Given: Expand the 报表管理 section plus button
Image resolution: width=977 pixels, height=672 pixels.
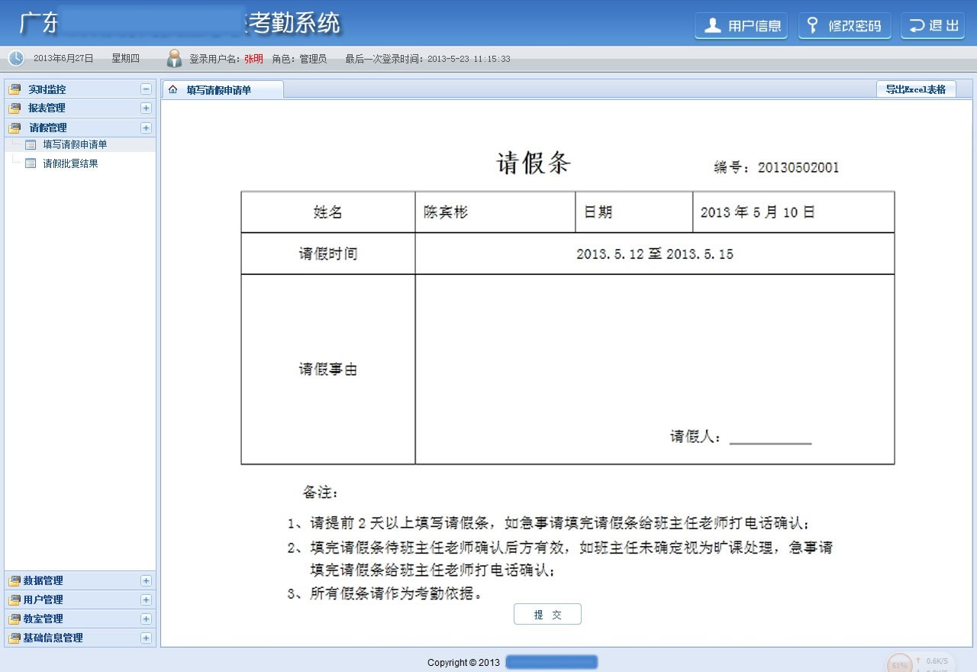Looking at the screenshot, I should (146, 108).
